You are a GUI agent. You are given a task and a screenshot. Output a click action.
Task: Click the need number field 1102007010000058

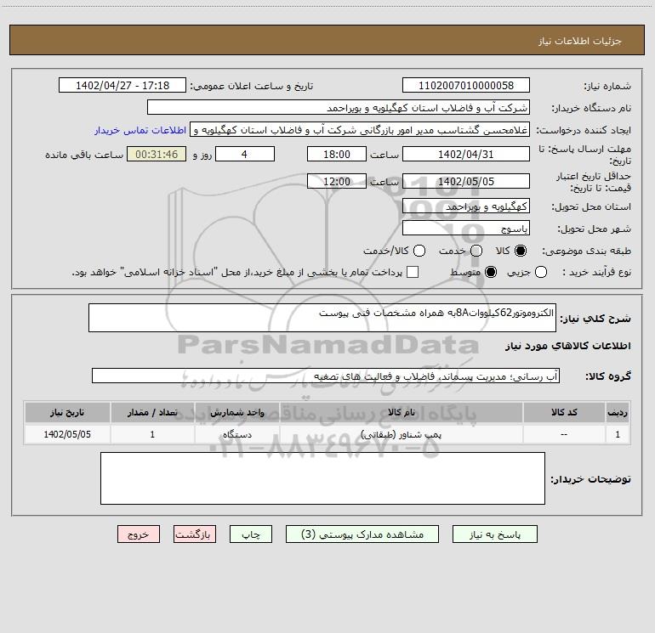(x=466, y=85)
